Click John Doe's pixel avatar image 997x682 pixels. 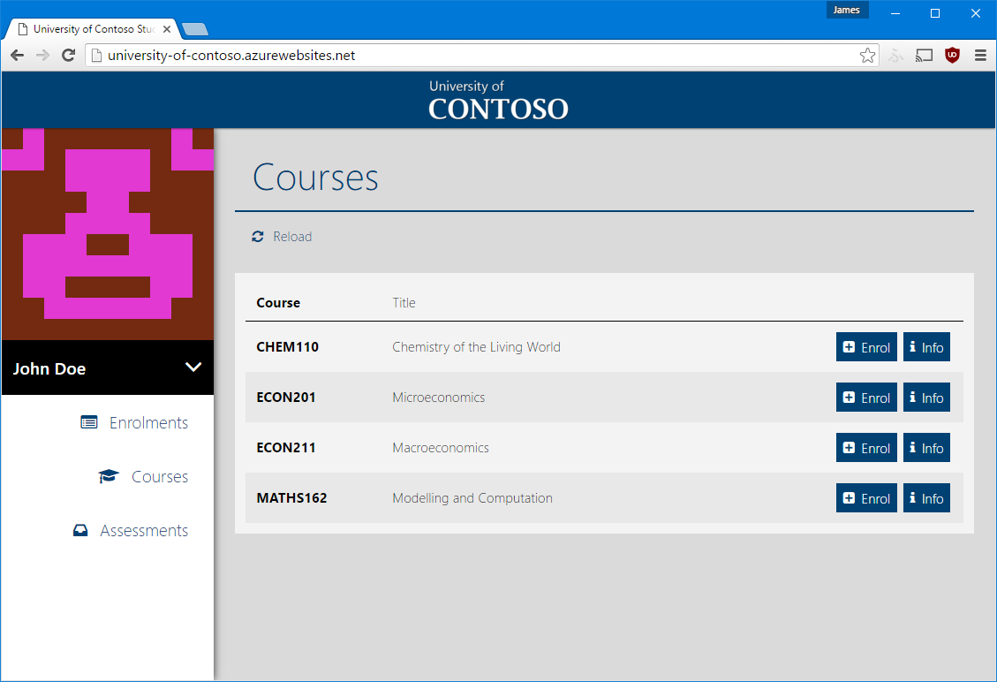[x=108, y=234]
